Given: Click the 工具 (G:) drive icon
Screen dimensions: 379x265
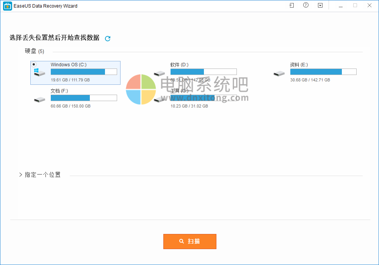Looking at the screenshot, I should click(159, 100).
